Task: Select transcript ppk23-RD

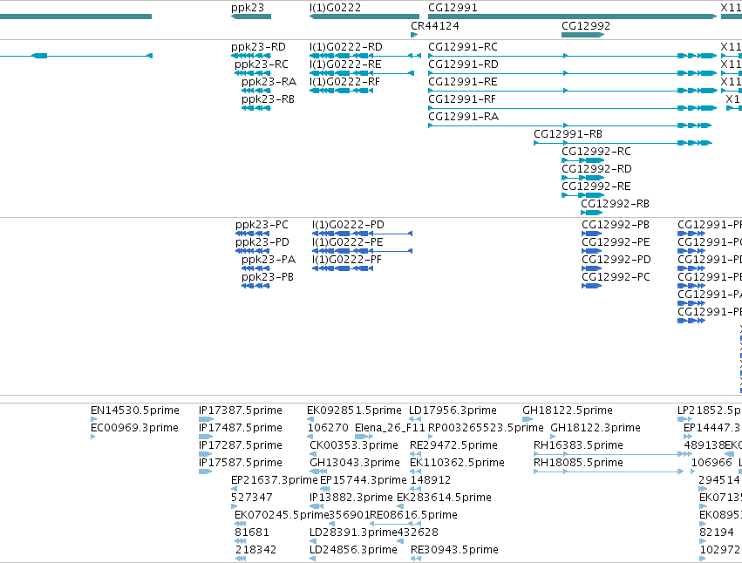Action: (251, 56)
